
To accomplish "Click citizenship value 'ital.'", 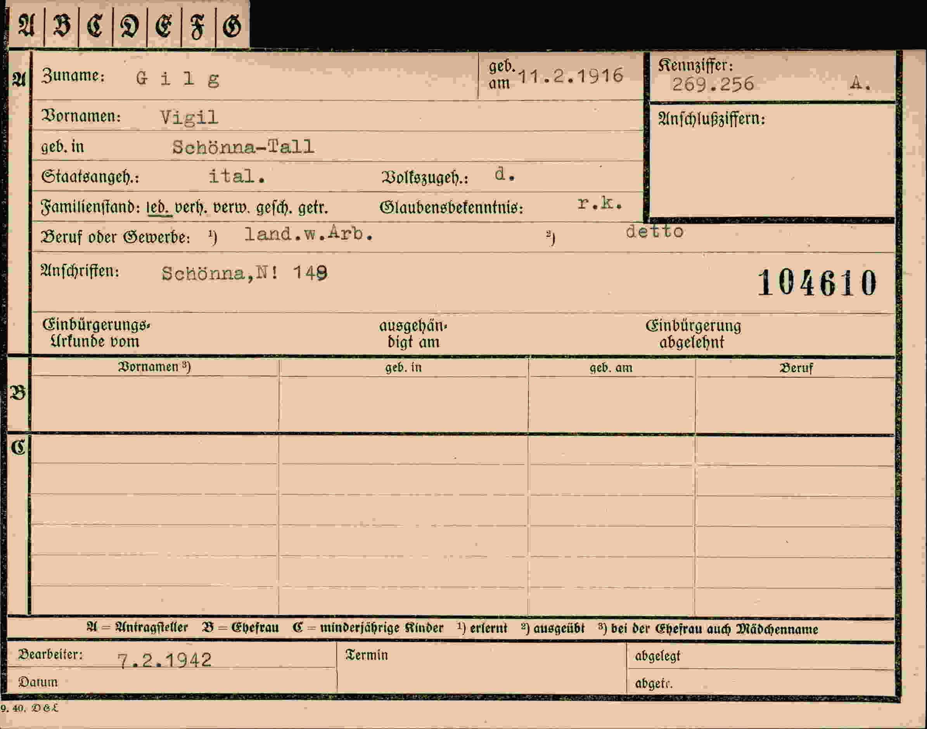I will [x=237, y=176].
